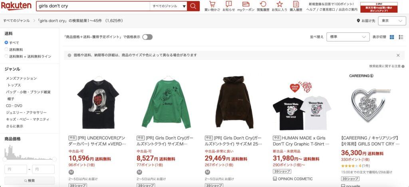This screenshot has height=187, width=409.
Task: Open the お気に入り favorites star icon
Action: point(279,4)
